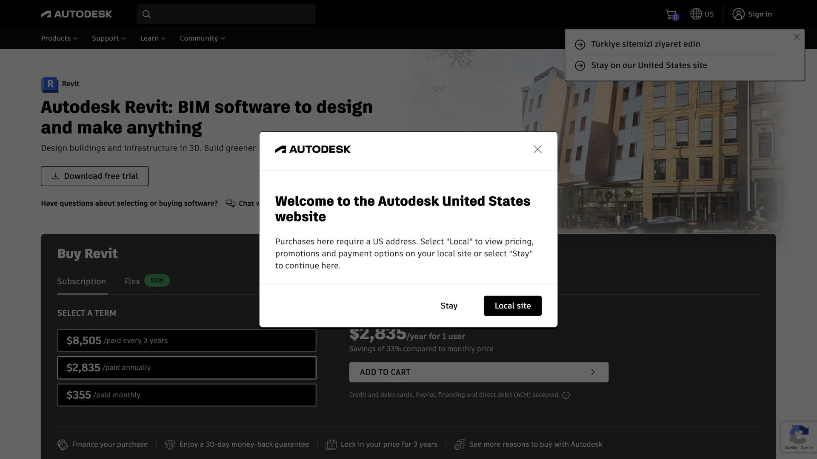The height and width of the screenshot is (459, 817).
Task: Switch to the Flex tab
Action: coord(132,281)
